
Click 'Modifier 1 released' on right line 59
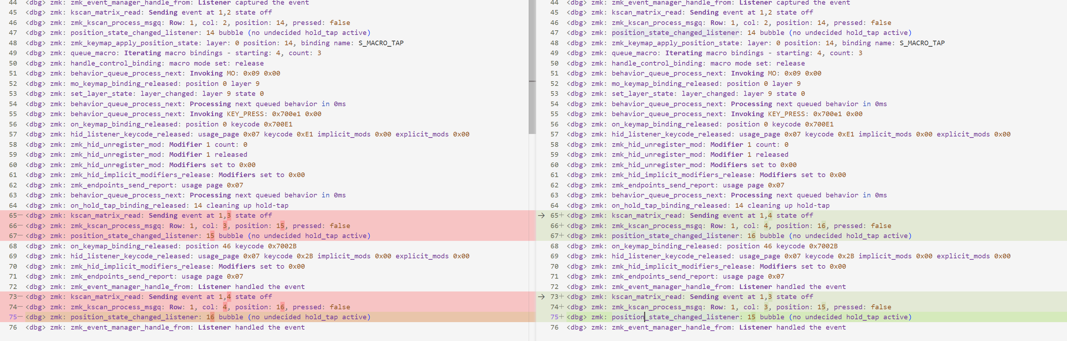coord(749,155)
